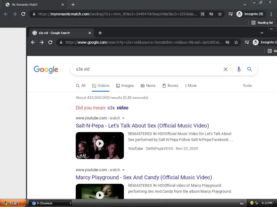277x207 pixels.
Task: Click reload button in Google Search window
Action: pyautogui.click(x=50, y=42)
